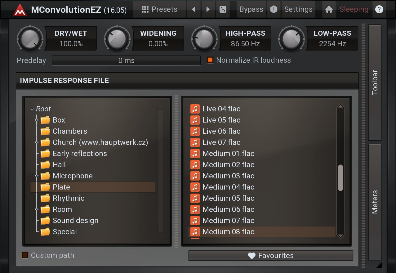Select the Hall folder
This screenshot has width=396, height=273.
coord(53,165)
